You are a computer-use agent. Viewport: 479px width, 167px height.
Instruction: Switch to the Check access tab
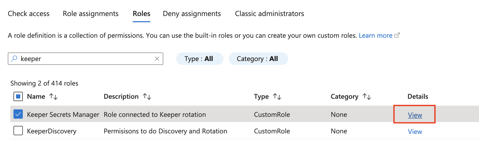(29, 13)
